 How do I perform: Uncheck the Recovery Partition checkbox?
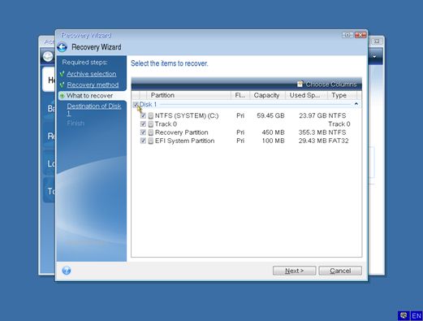point(143,132)
